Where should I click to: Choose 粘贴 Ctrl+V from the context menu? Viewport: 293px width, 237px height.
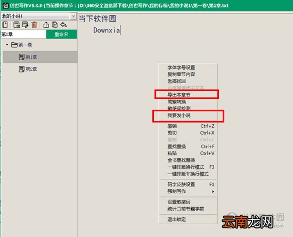(188, 153)
